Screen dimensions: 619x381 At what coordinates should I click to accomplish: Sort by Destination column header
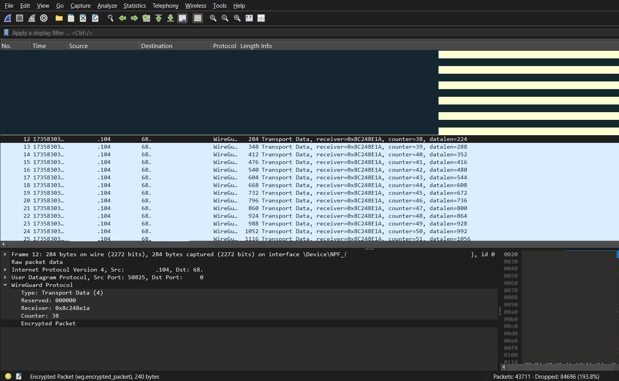pyautogui.click(x=175, y=46)
